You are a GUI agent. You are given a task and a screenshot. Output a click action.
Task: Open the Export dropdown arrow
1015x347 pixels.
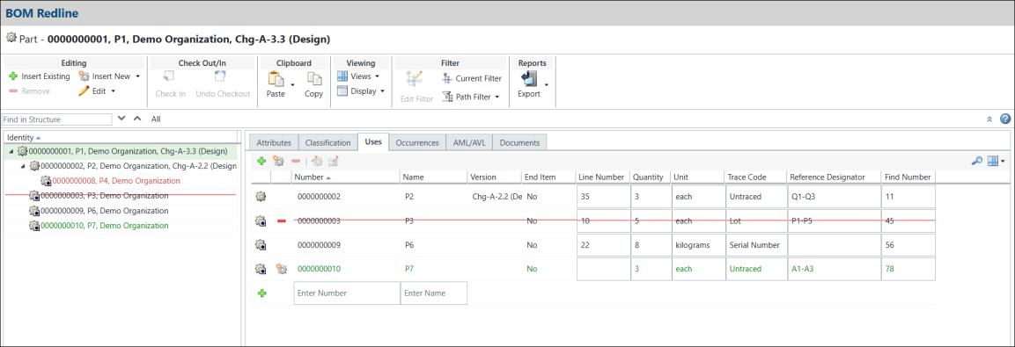click(547, 84)
